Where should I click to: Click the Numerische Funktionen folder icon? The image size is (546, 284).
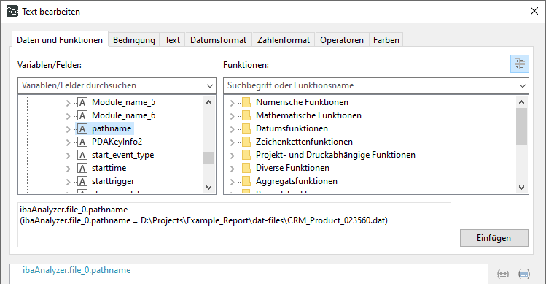tap(246, 102)
